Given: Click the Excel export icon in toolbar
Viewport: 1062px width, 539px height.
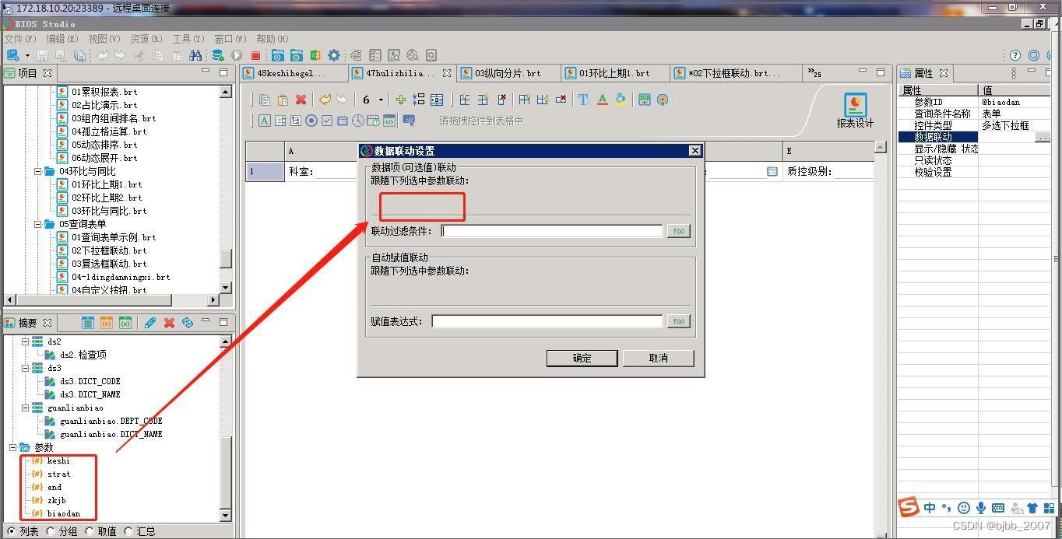Looking at the screenshot, I should coord(315,55).
